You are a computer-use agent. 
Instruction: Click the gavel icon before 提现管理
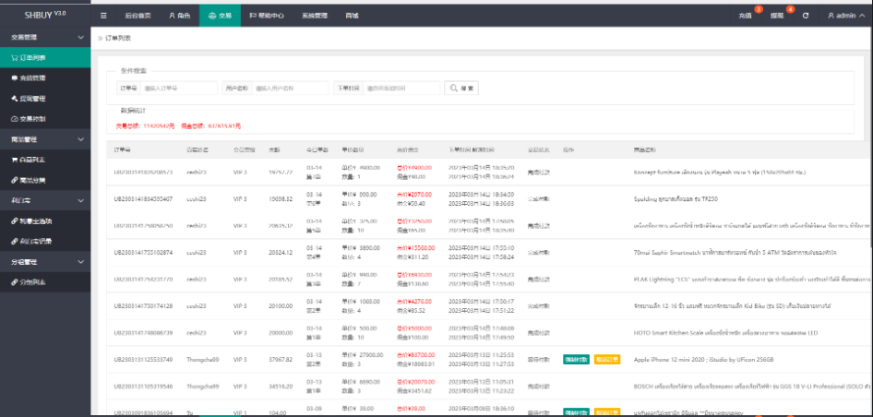(15, 99)
